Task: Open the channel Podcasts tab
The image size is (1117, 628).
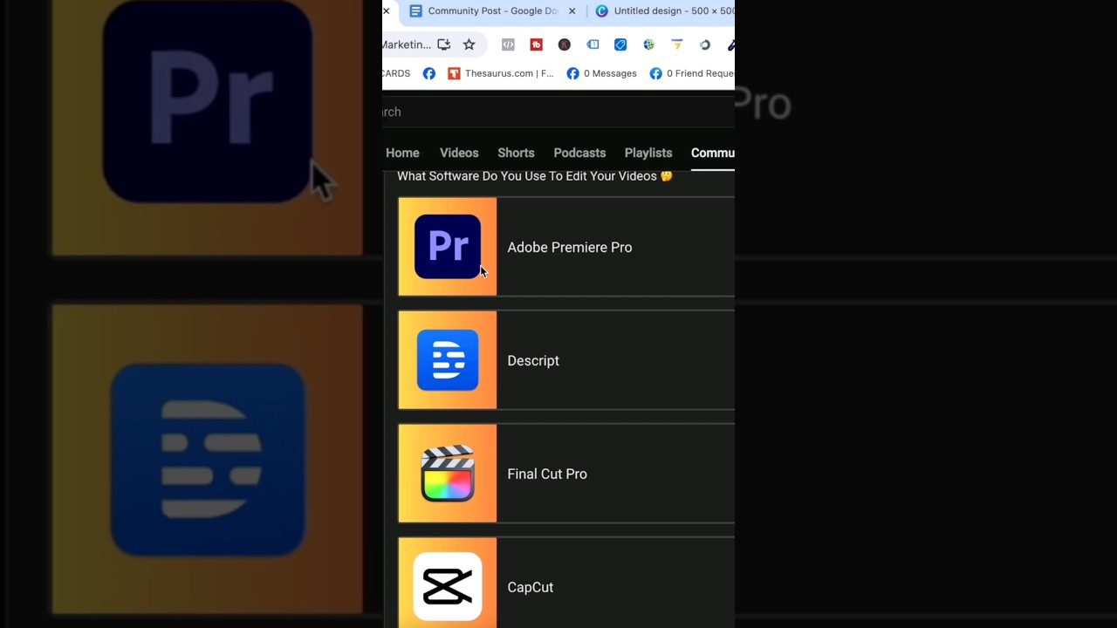Action: (x=579, y=153)
